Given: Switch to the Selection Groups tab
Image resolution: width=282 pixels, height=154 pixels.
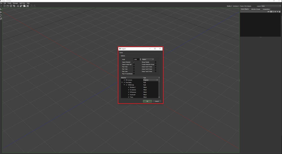Looking at the screenshot, I should tap(255, 9).
